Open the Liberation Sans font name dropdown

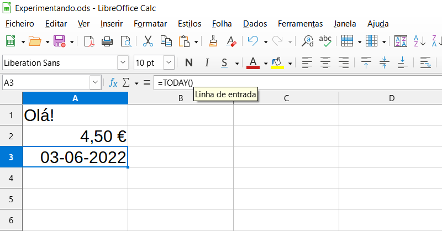coord(123,62)
